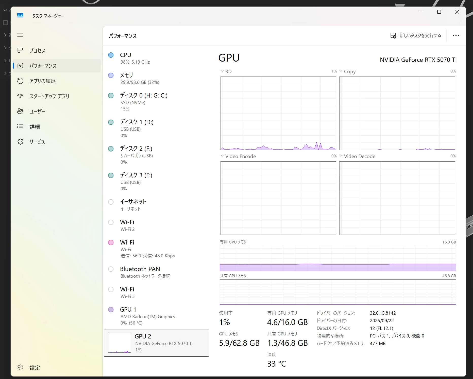Click the Disk 2 (F:) circle indicator
Screen dimensions: 473x379
(x=111, y=149)
